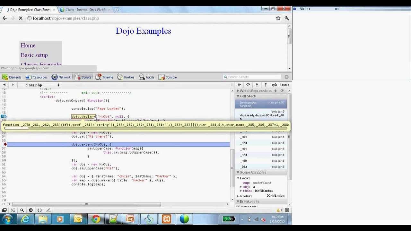The image size is (411, 231).
Task: Step out of current function
Action: point(266,85)
